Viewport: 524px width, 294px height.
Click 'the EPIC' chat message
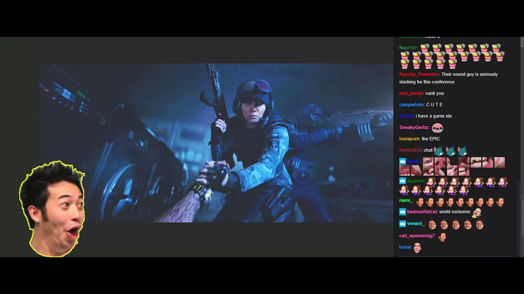[x=431, y=139]
